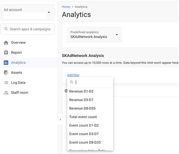Click the magnifier icon in sidebar search
This screenshot has height=154, width=179.
6,29
